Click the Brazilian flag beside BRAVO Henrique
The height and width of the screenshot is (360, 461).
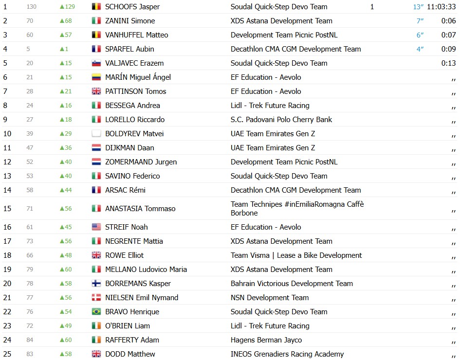[96, 312]
